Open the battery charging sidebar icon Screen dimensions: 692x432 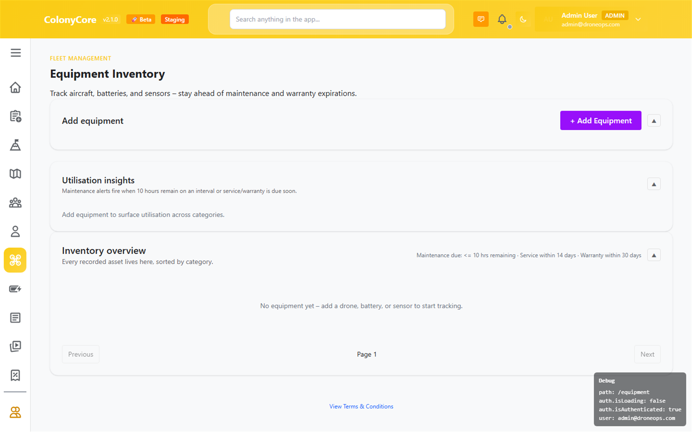pyautogui.click(x=15, y=289)
